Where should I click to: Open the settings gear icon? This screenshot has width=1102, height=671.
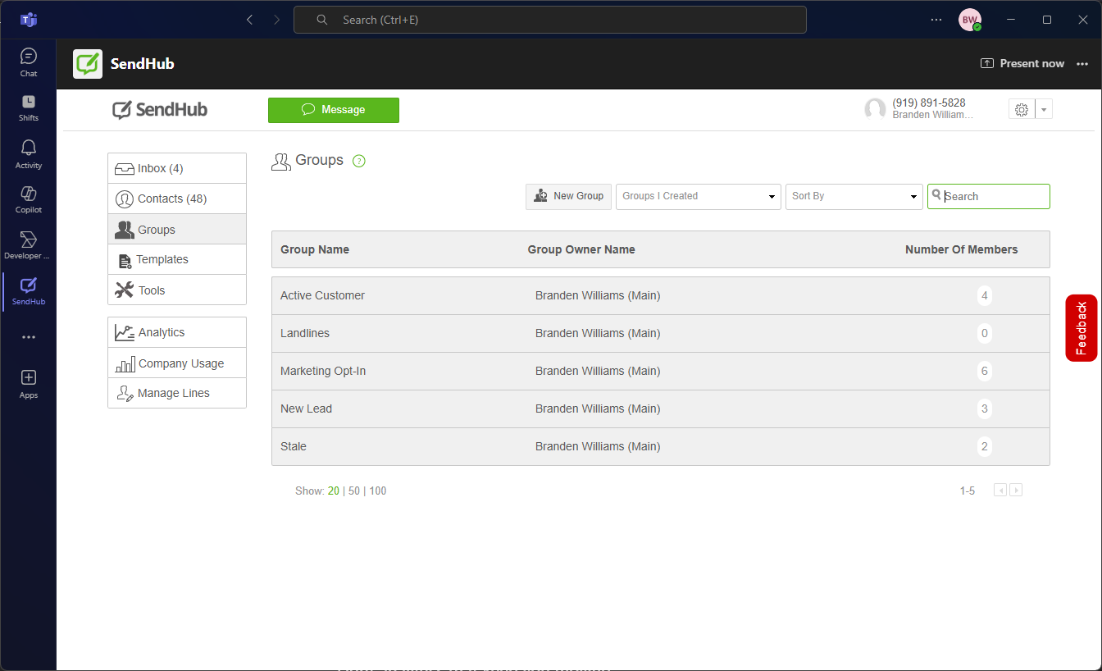[1021, 110]
